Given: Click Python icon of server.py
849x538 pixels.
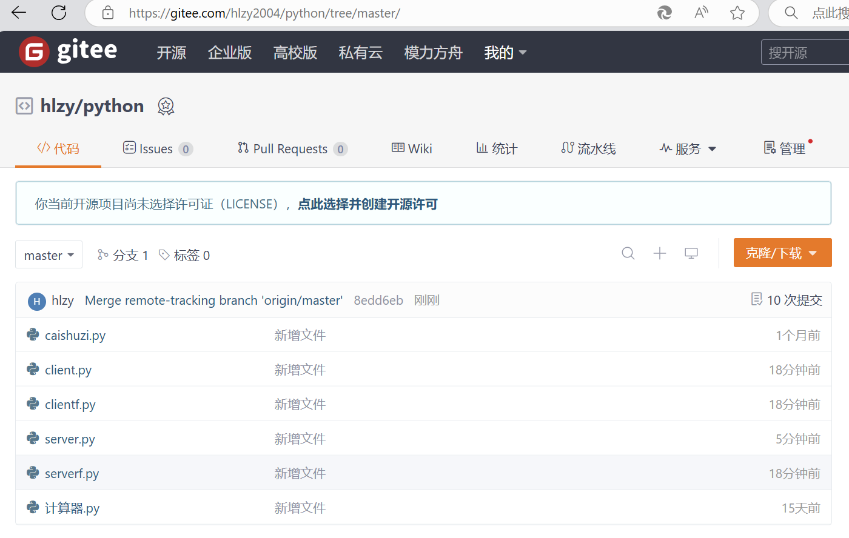Looking at the screenshot, I should coord(33,438).
